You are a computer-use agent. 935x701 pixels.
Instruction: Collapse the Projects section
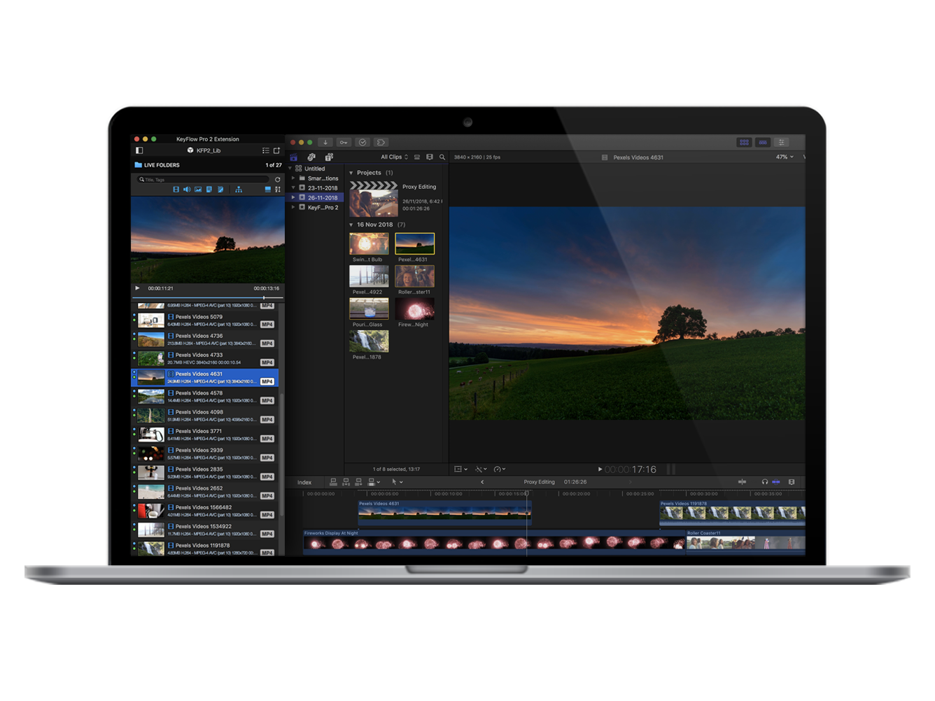coord(351,173)
